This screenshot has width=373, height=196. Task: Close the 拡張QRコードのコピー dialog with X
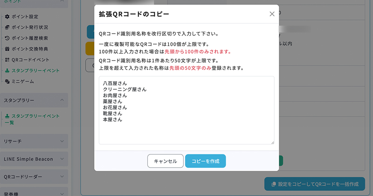point(272,14)
